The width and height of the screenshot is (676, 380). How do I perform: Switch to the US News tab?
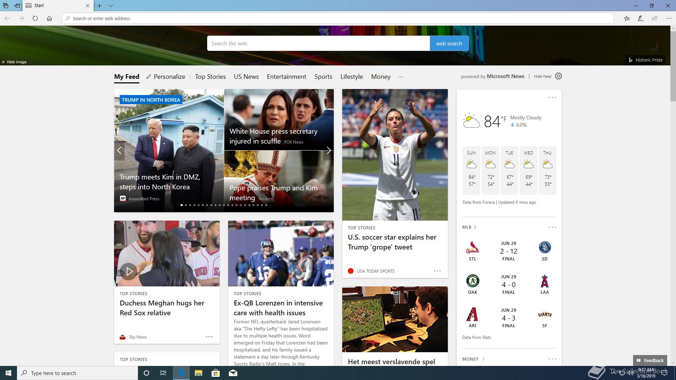(246, 77)
